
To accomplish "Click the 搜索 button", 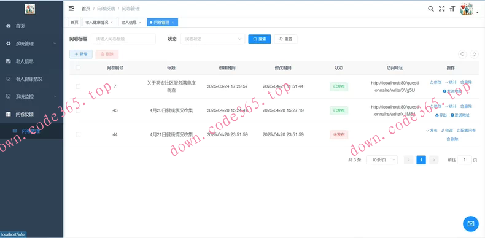I will (260, 39).
